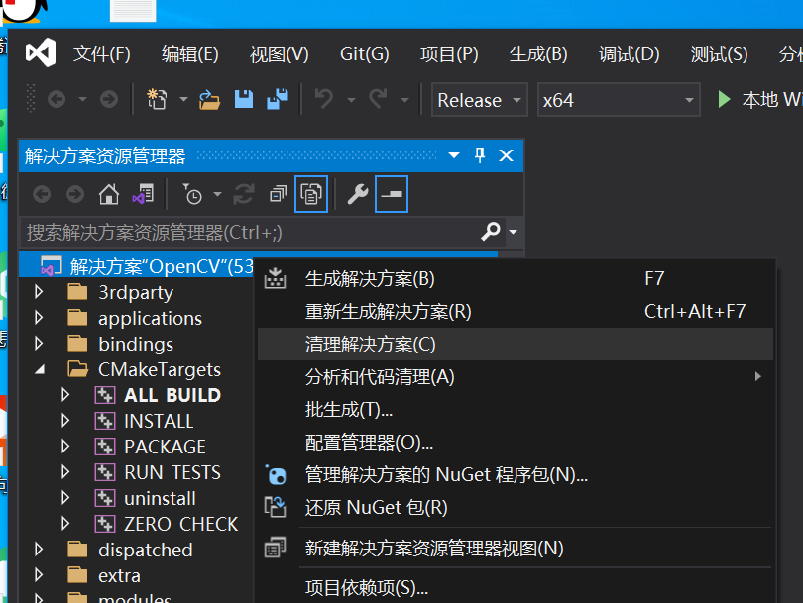Choose 管理解决方案的 NuGet 程序包(N)...

click(516, 475)
